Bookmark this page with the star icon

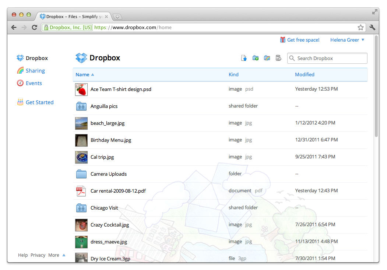click(360, 27)
